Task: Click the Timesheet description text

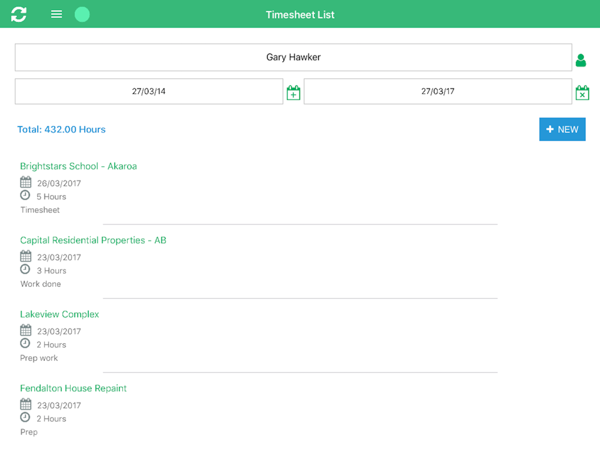Action: coord(40,209)
